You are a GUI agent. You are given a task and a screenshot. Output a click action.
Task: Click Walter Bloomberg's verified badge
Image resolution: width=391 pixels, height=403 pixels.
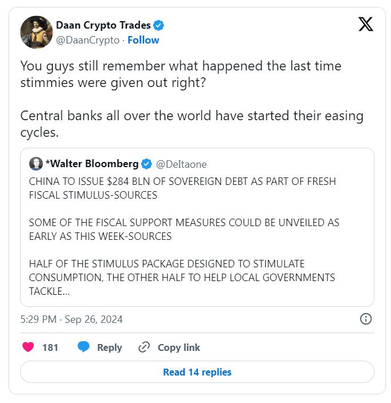click(146, 164)
